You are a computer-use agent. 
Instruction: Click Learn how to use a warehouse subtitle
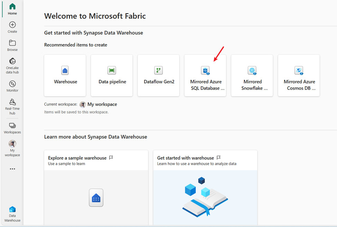[197, 164]
